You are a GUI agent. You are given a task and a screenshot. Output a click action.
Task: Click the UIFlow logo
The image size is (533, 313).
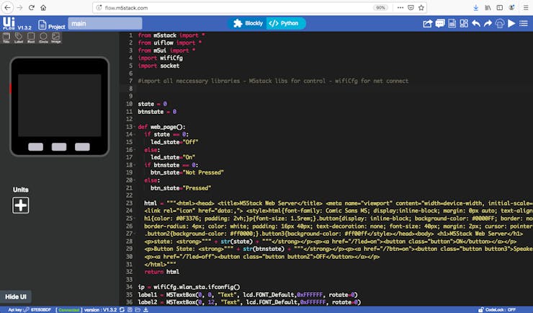(9, 23)
